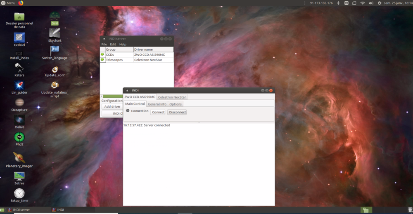This screenshot has width=413, height=214.
Task: Click the green workspace switcher in bottom panel
Action: [366, 210]
